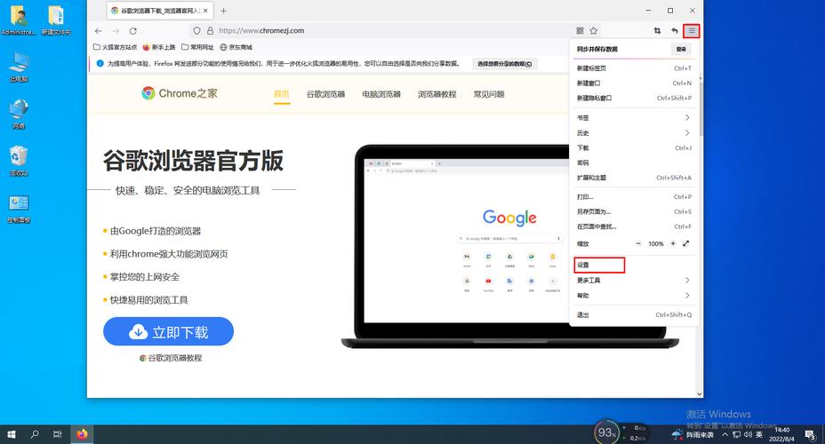Image resolution: width=825 pixels, height=444 pixels.
Task: Go to 常见问题 navigation tab
Action: pos(489,94)
